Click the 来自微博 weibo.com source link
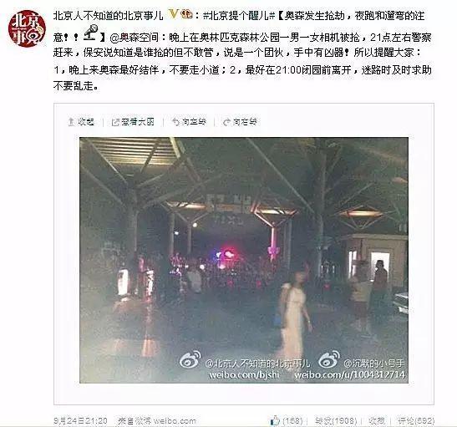457x427 pixels. 157,421
